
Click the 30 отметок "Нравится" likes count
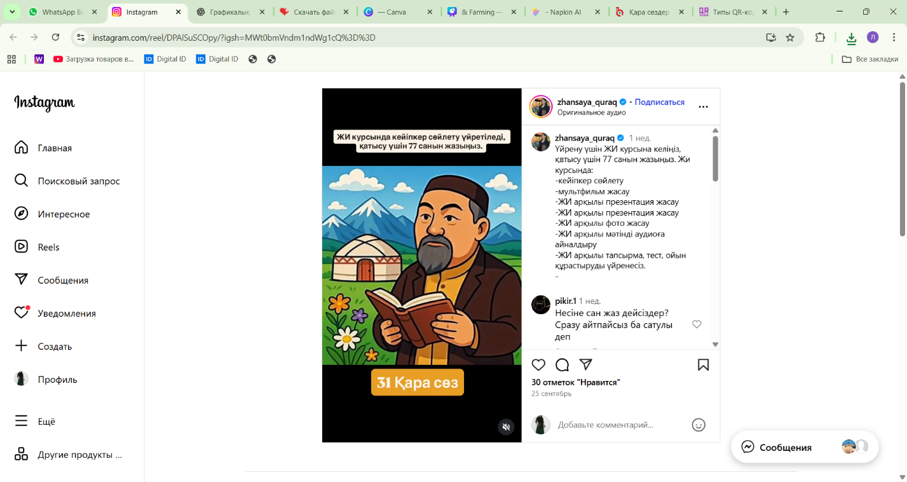[x=575, y=382]
